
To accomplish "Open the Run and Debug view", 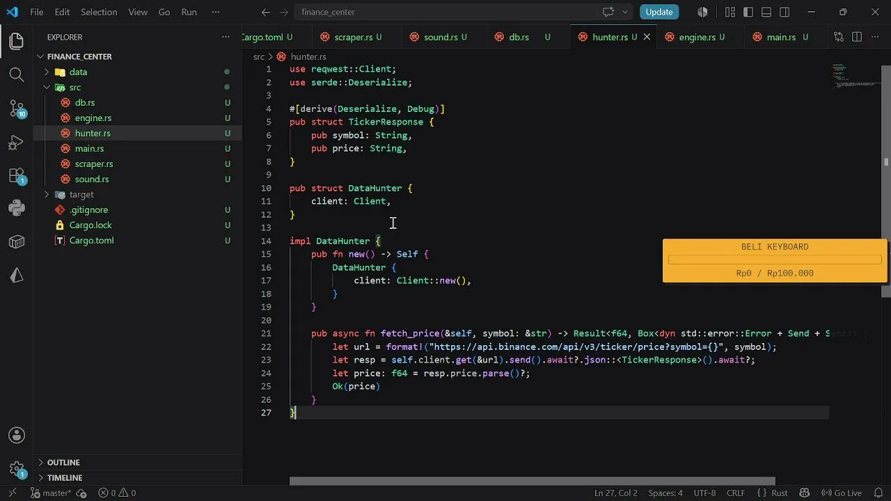I will click(x=17, y=143).
